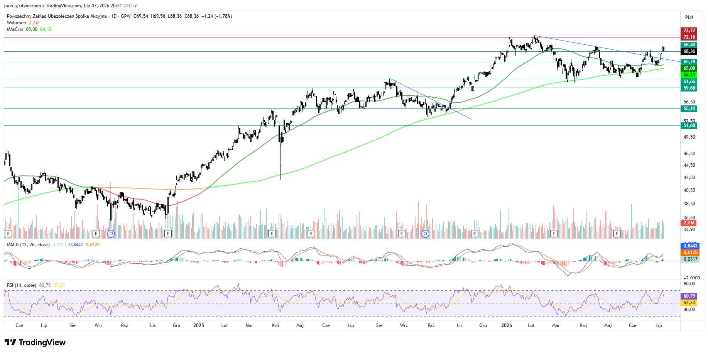
Task: Click the 2026 label on the time axis
Action: (x=507, y=325)
